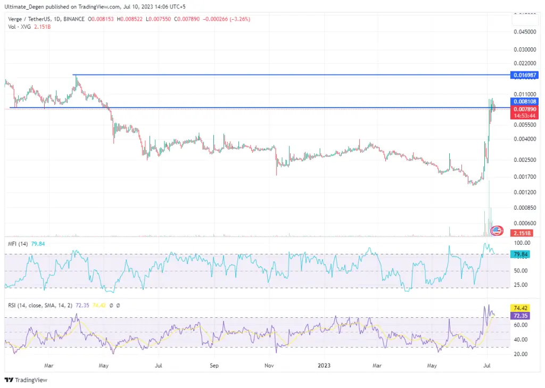
Task: Click the 60.00 level on RSI axis
Action: tap(521, 325)
